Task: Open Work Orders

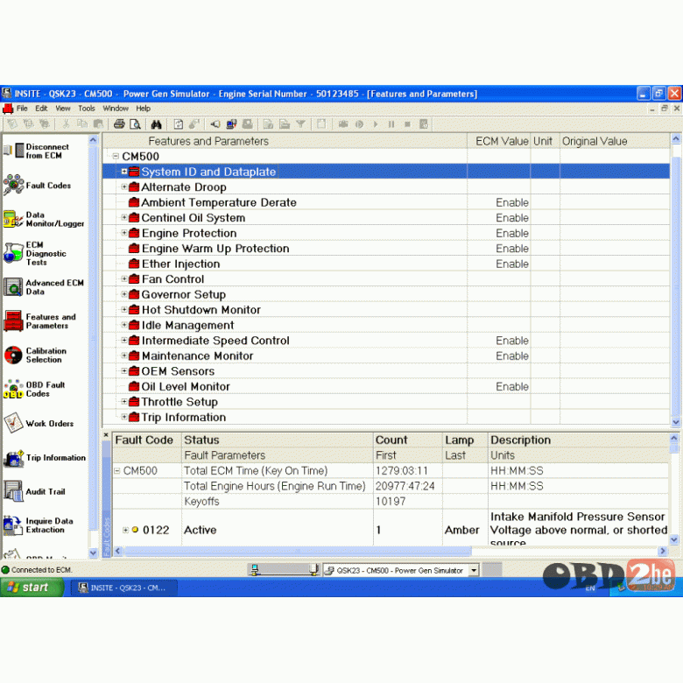Action: point(39,423)
